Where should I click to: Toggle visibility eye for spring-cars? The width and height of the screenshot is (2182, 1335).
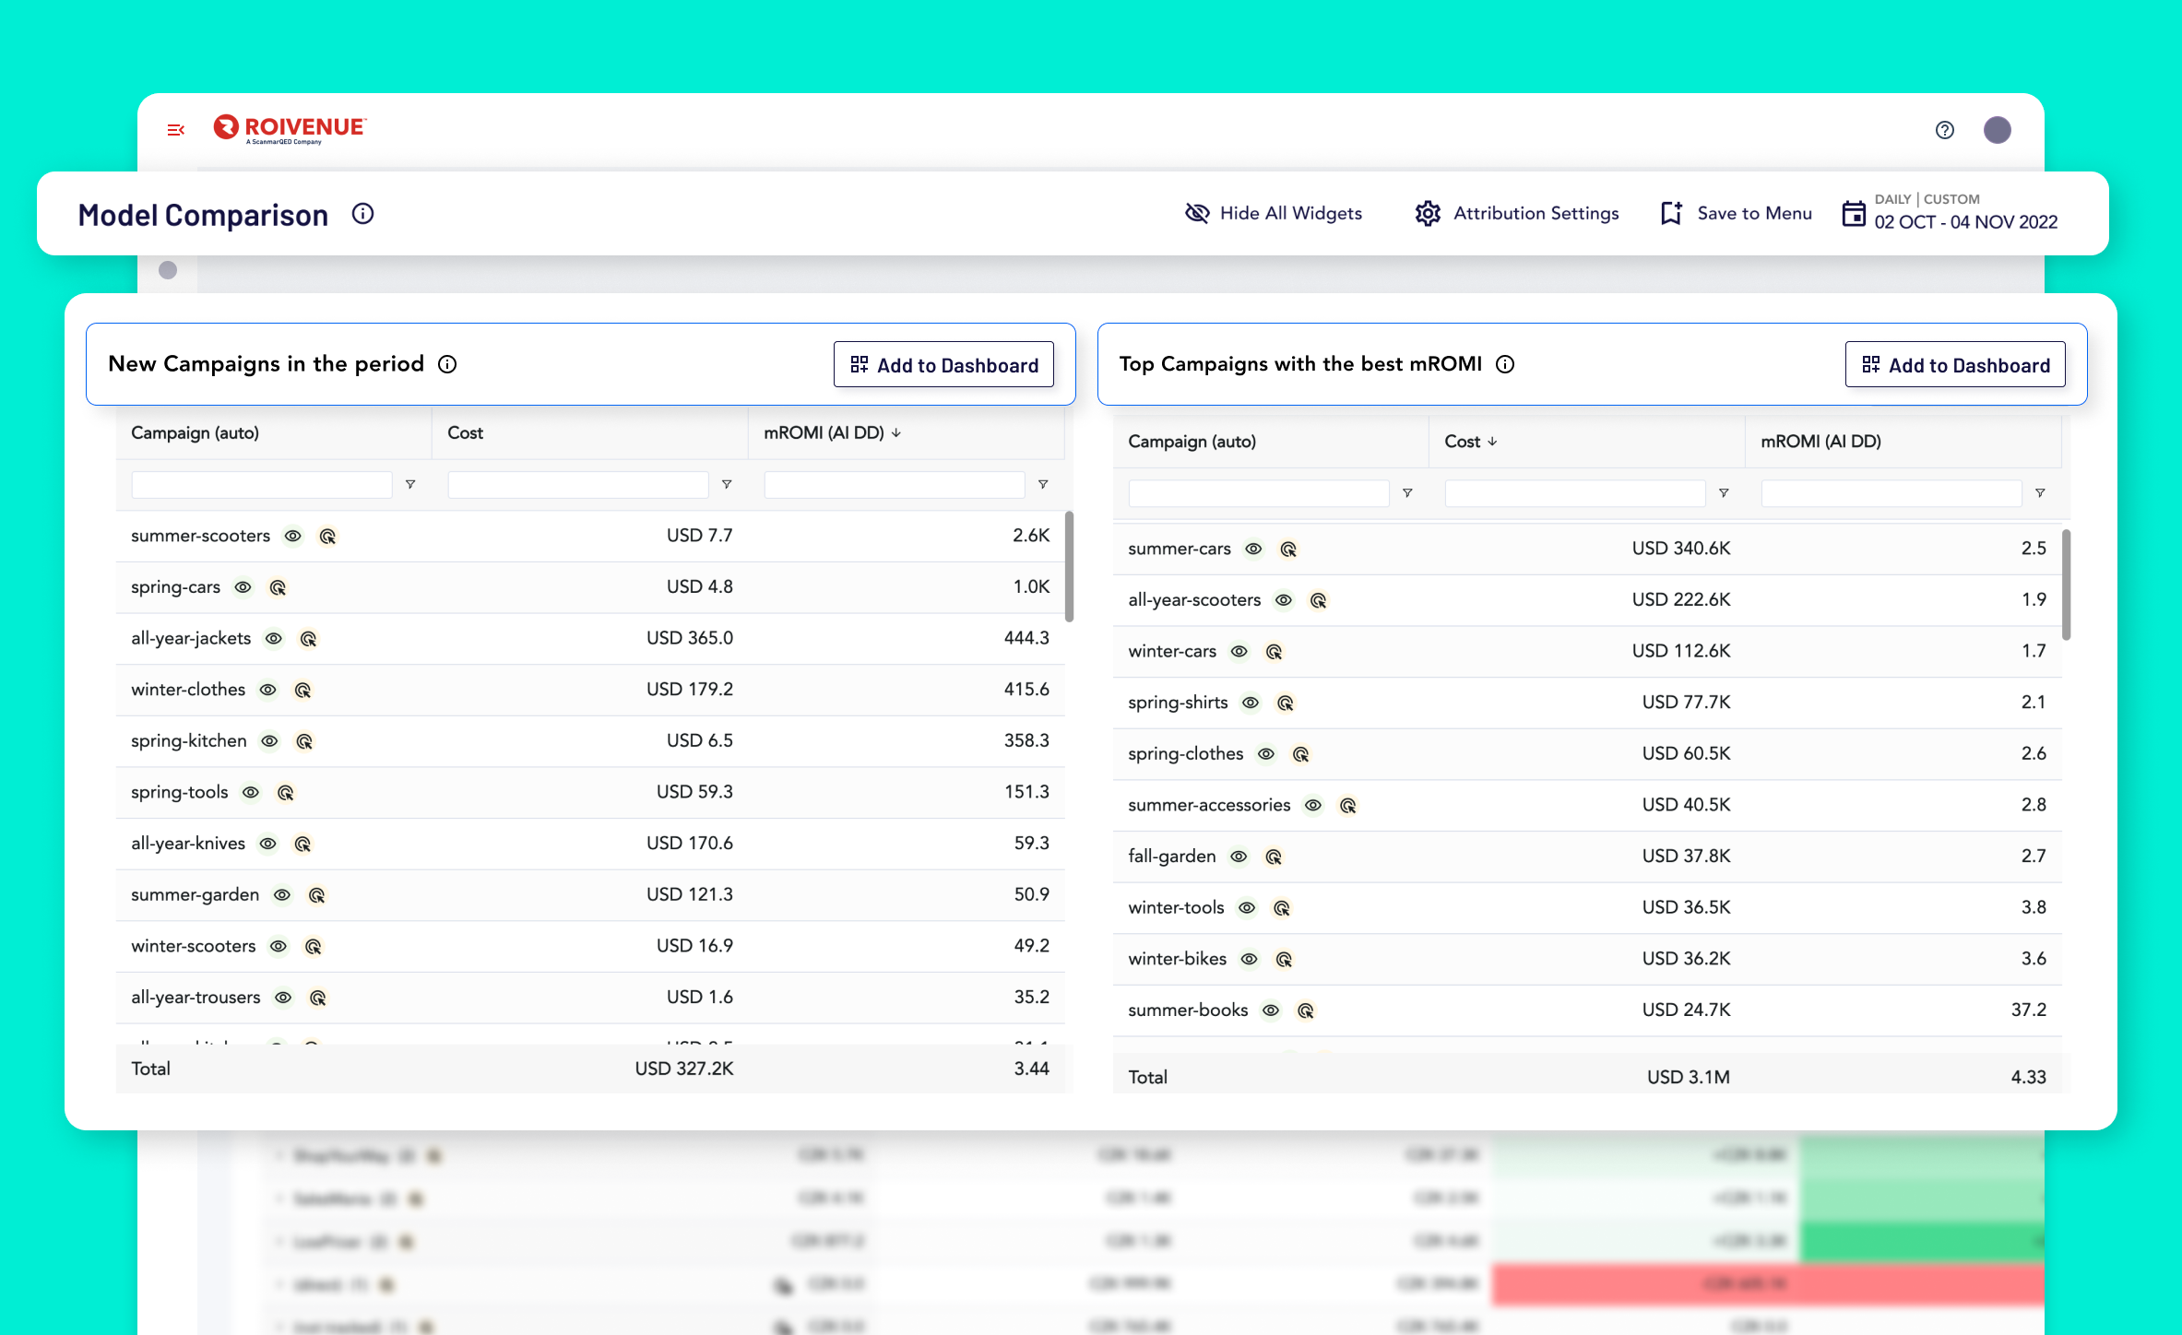coord(243,587)
